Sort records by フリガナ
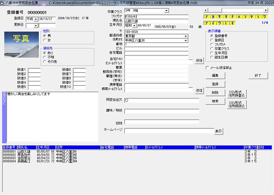This screenshot has width=274, height=195. (x=211, y=44)
